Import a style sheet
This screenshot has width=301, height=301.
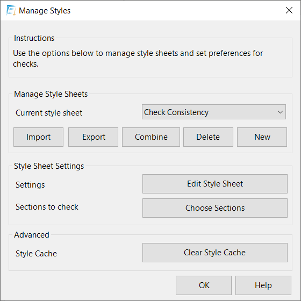point(38,137)
